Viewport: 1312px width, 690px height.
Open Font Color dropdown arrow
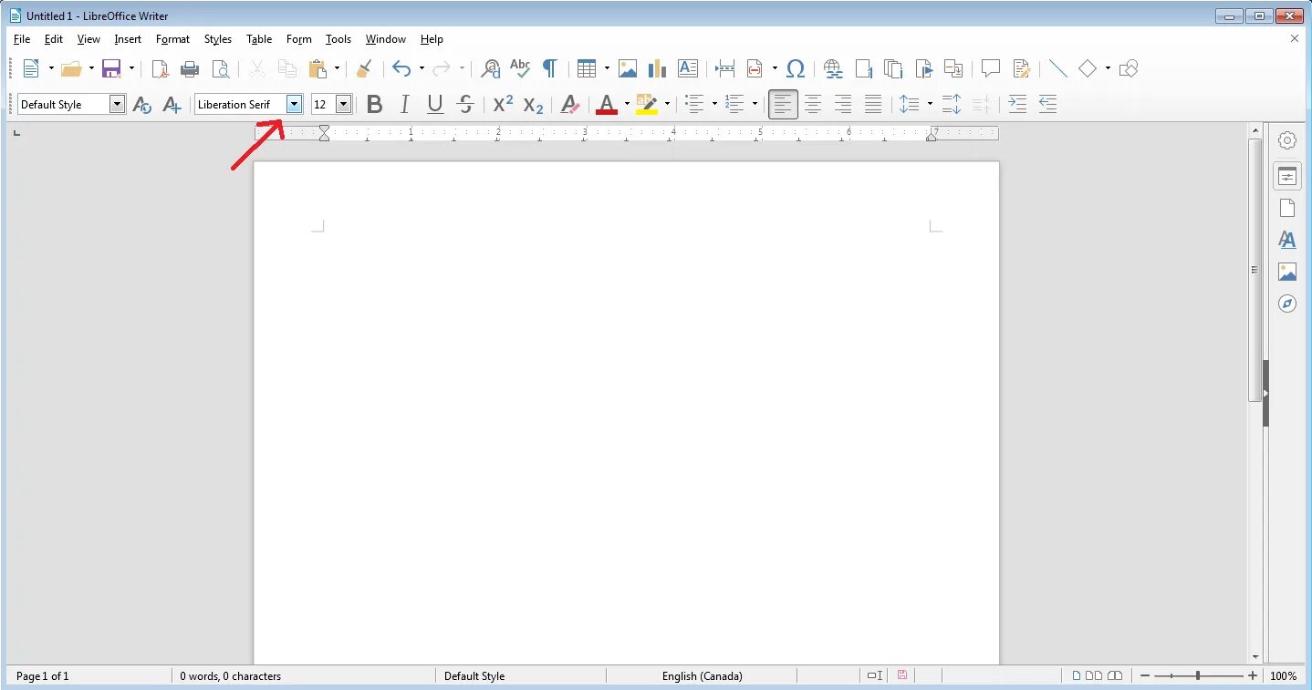(x=627, y=104)
